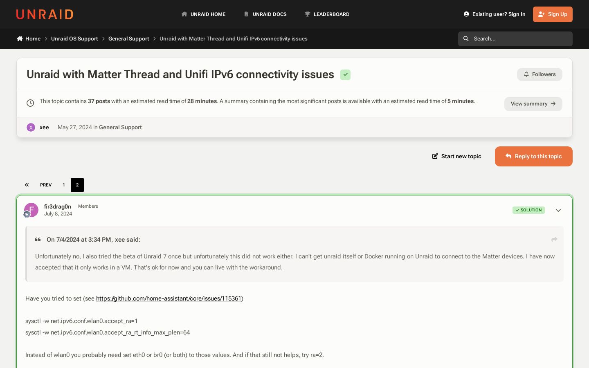Open General Support link under topic title
The width and height of the screenshot is (589, 368).
pyautogui.click(x=120, y=128)
